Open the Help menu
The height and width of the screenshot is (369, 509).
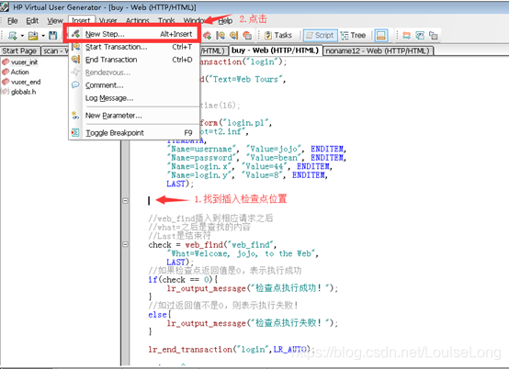(225, 21)
